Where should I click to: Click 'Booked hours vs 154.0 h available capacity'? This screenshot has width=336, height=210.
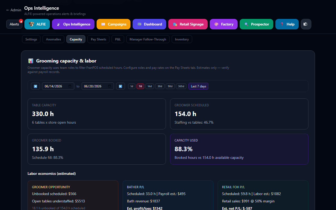point(209,157)
